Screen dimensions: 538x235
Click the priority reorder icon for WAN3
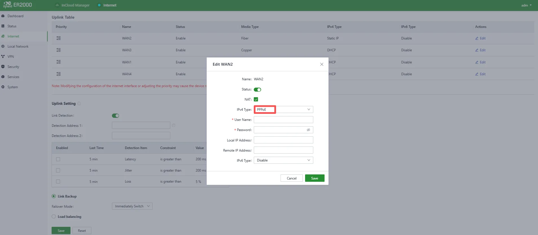click(x=59, y=50)
